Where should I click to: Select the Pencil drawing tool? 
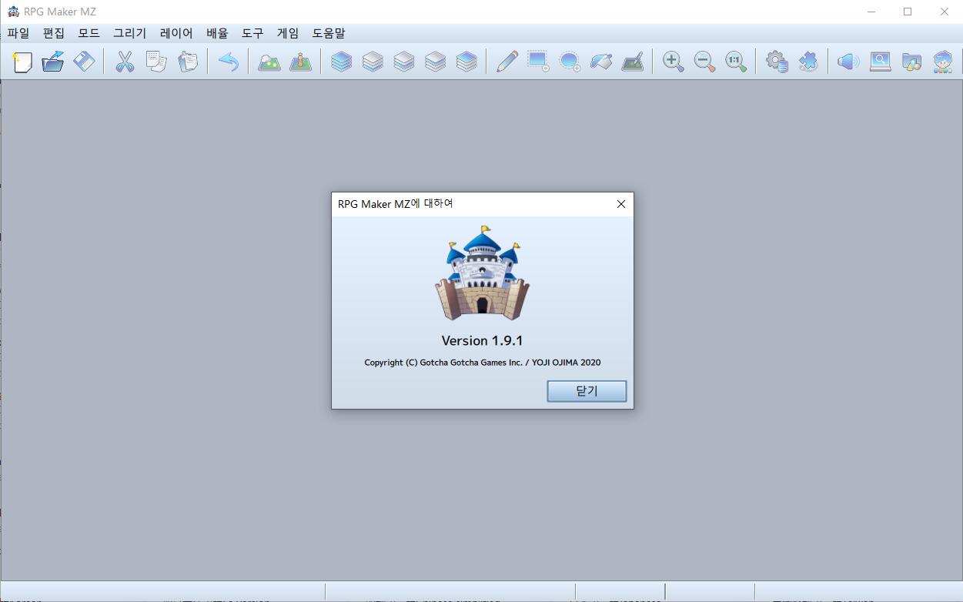(507, 62)
